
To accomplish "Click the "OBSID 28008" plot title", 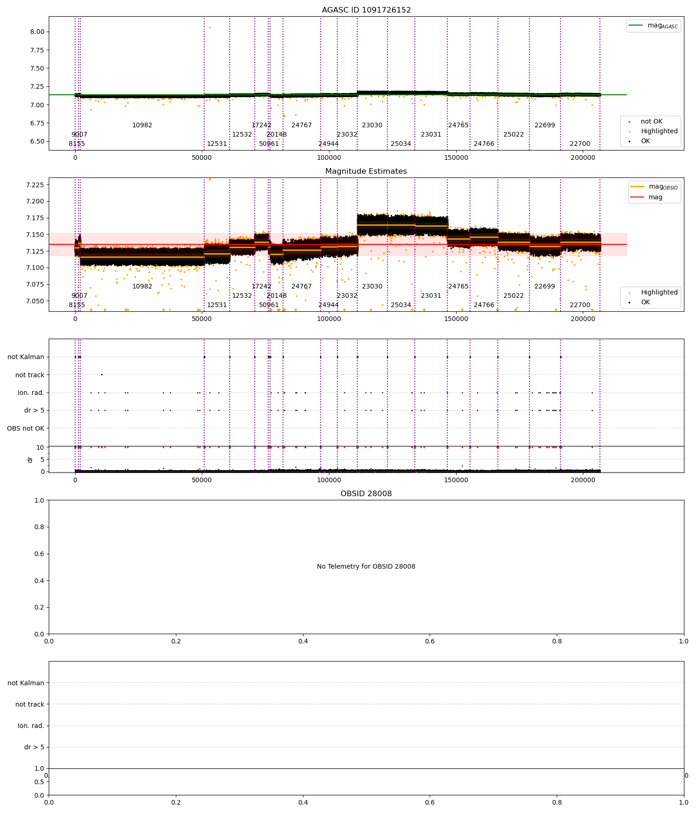I will (x=366, y=494).
